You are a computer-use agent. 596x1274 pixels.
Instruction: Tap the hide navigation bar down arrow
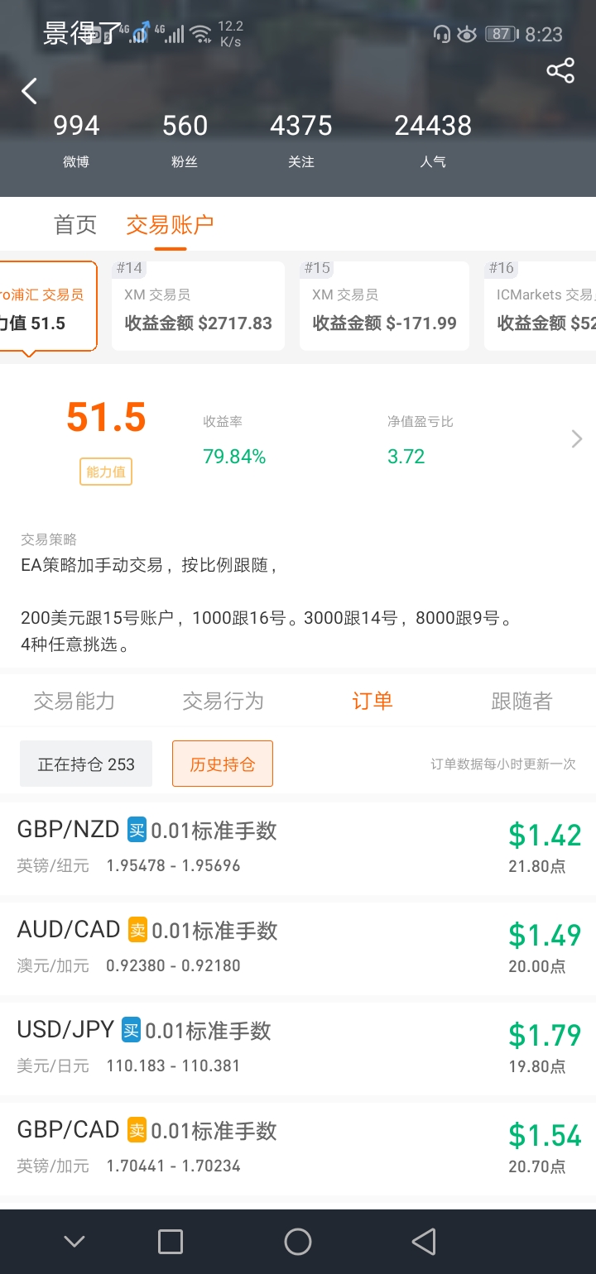74,1241
